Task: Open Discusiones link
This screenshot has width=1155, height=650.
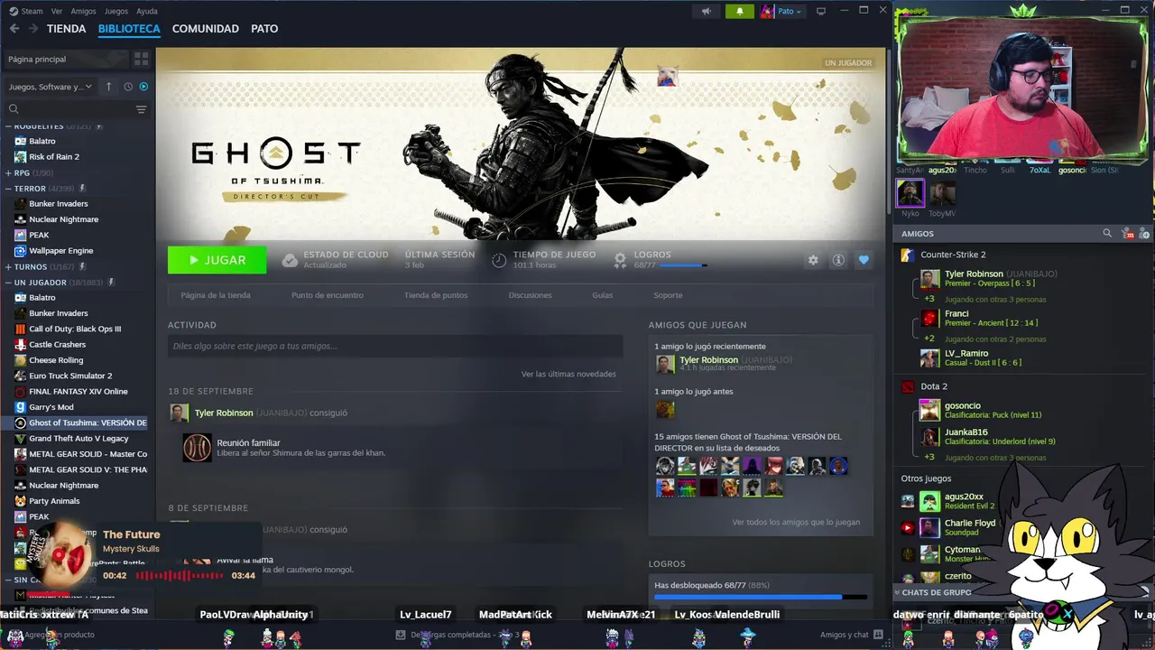Action: [530, 295]
